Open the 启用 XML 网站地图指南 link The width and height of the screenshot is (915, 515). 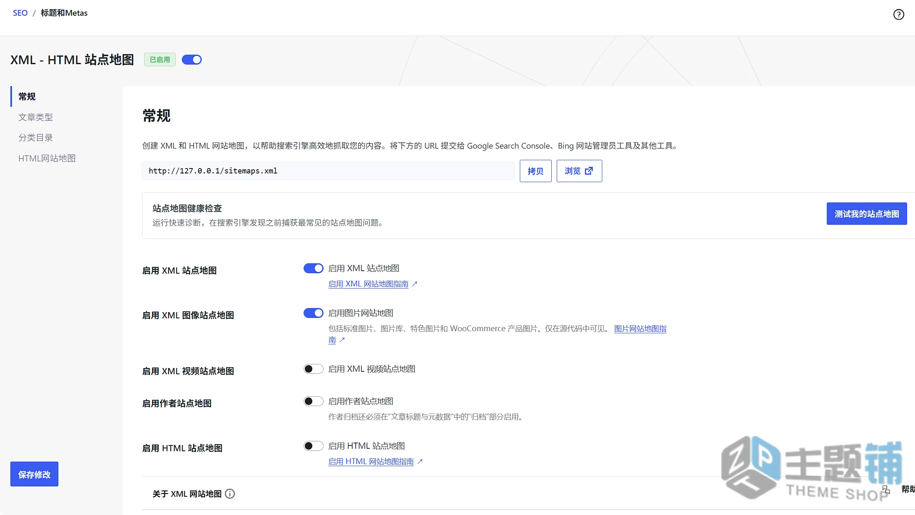tap(368, 284)
